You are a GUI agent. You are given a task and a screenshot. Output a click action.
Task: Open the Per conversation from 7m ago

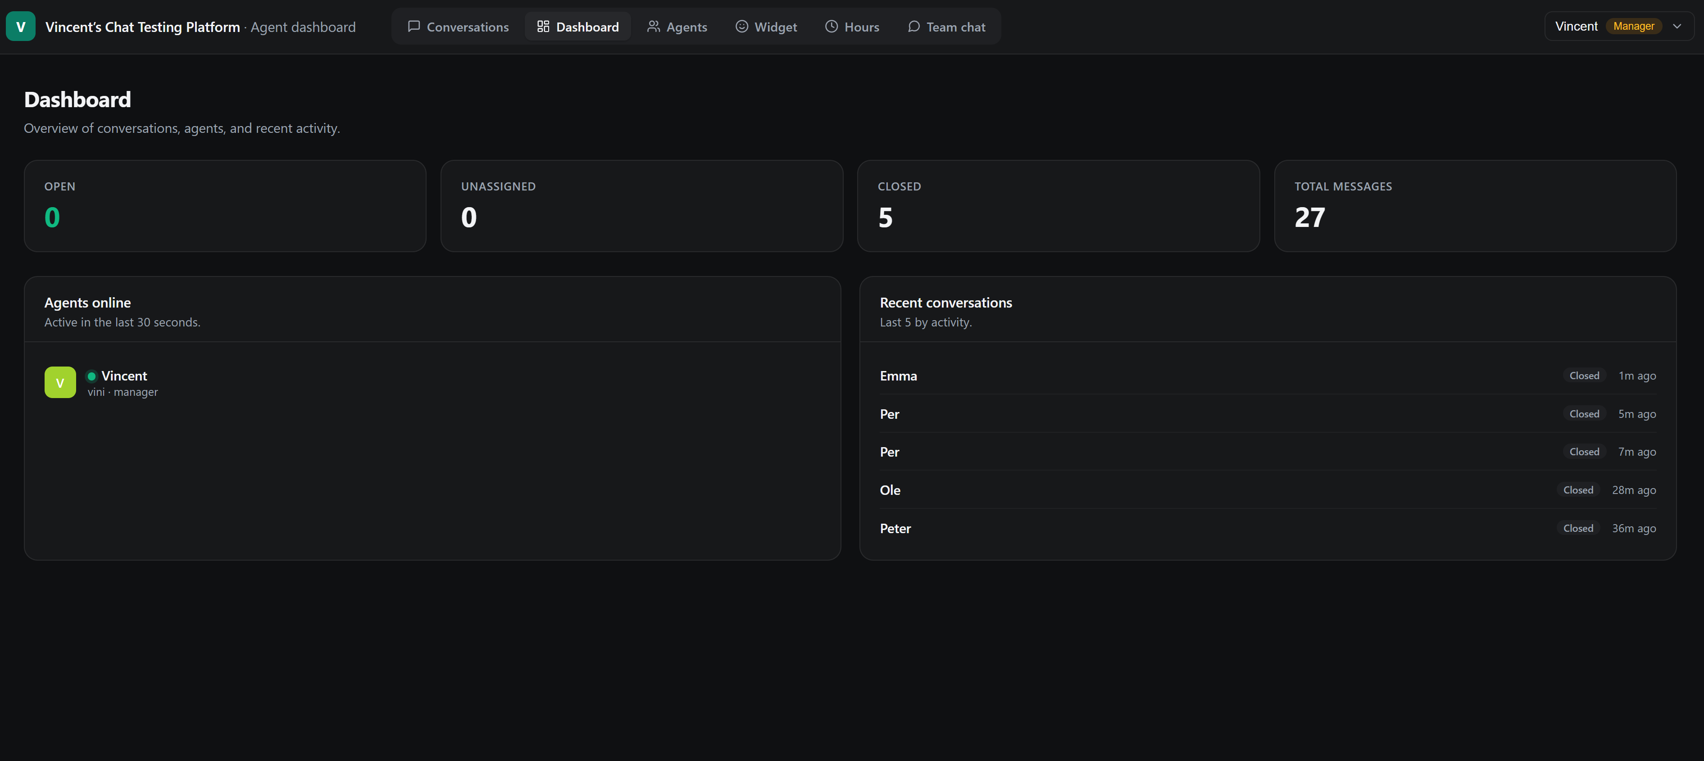[x=1268, y=452]
